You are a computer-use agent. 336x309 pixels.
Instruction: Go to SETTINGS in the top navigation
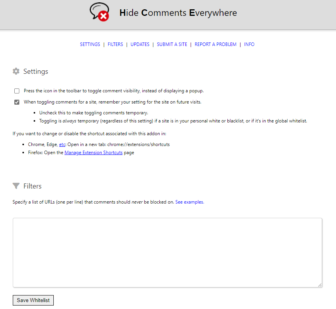click(90, 44)
